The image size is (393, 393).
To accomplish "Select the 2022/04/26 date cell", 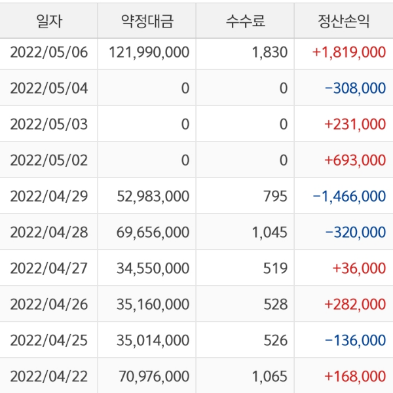I will [x=49, y=304].
